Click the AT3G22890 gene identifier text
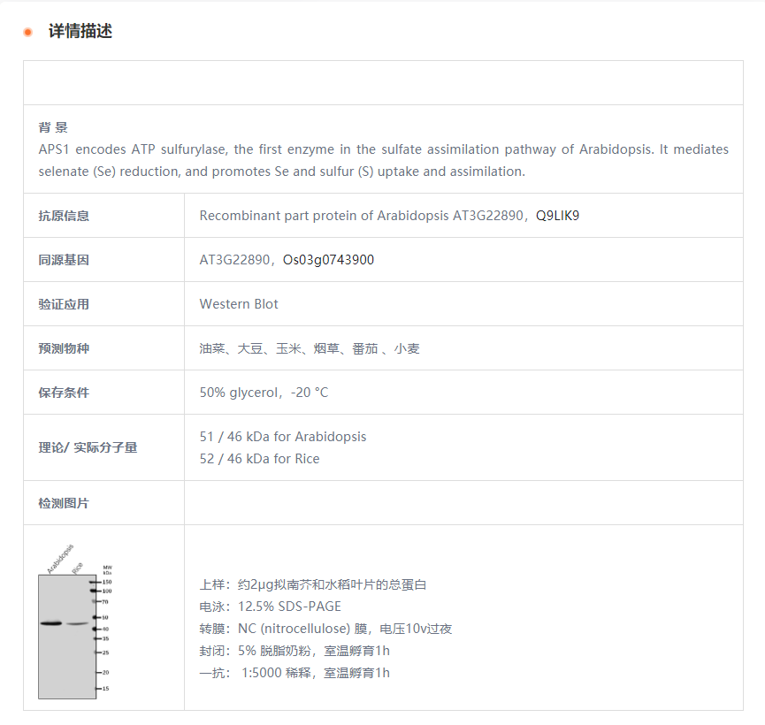Viewport: 765px width, 725px height. pos(229,259)
